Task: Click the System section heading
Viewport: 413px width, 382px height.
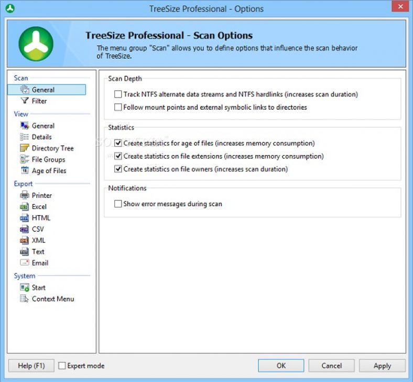Action: (x=25, y=276)
